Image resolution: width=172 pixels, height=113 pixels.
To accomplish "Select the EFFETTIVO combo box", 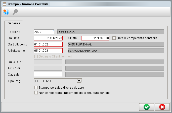I will coord(55,81).
